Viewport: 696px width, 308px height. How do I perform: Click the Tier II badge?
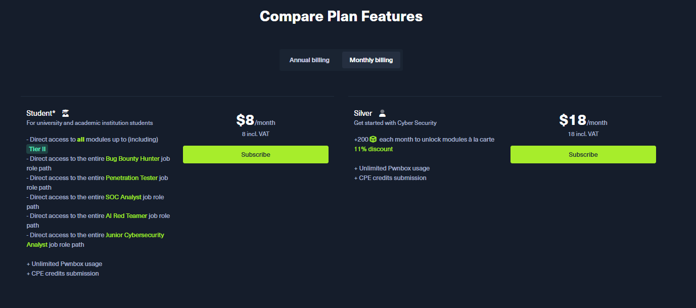37,149
